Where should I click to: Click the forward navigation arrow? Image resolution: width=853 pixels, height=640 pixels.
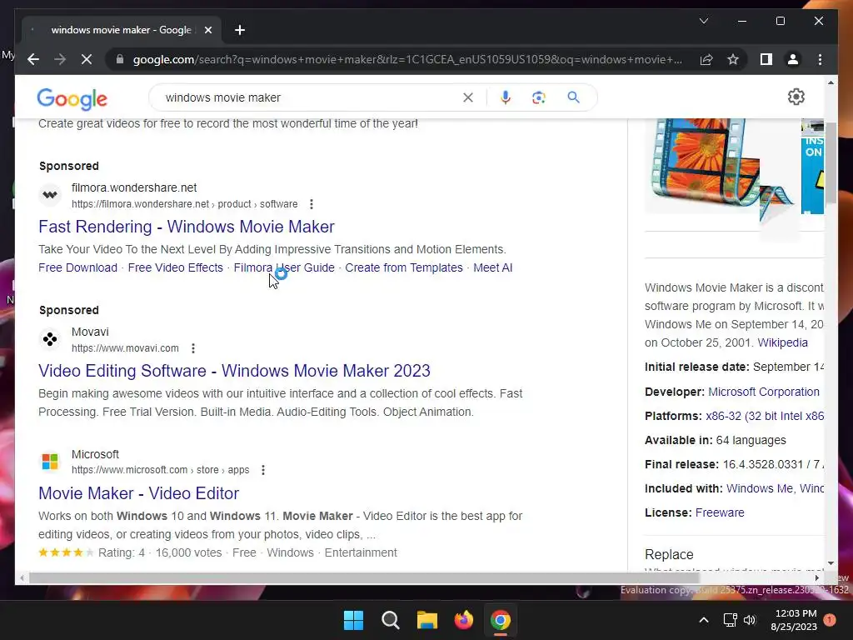(x=60, y=59)
